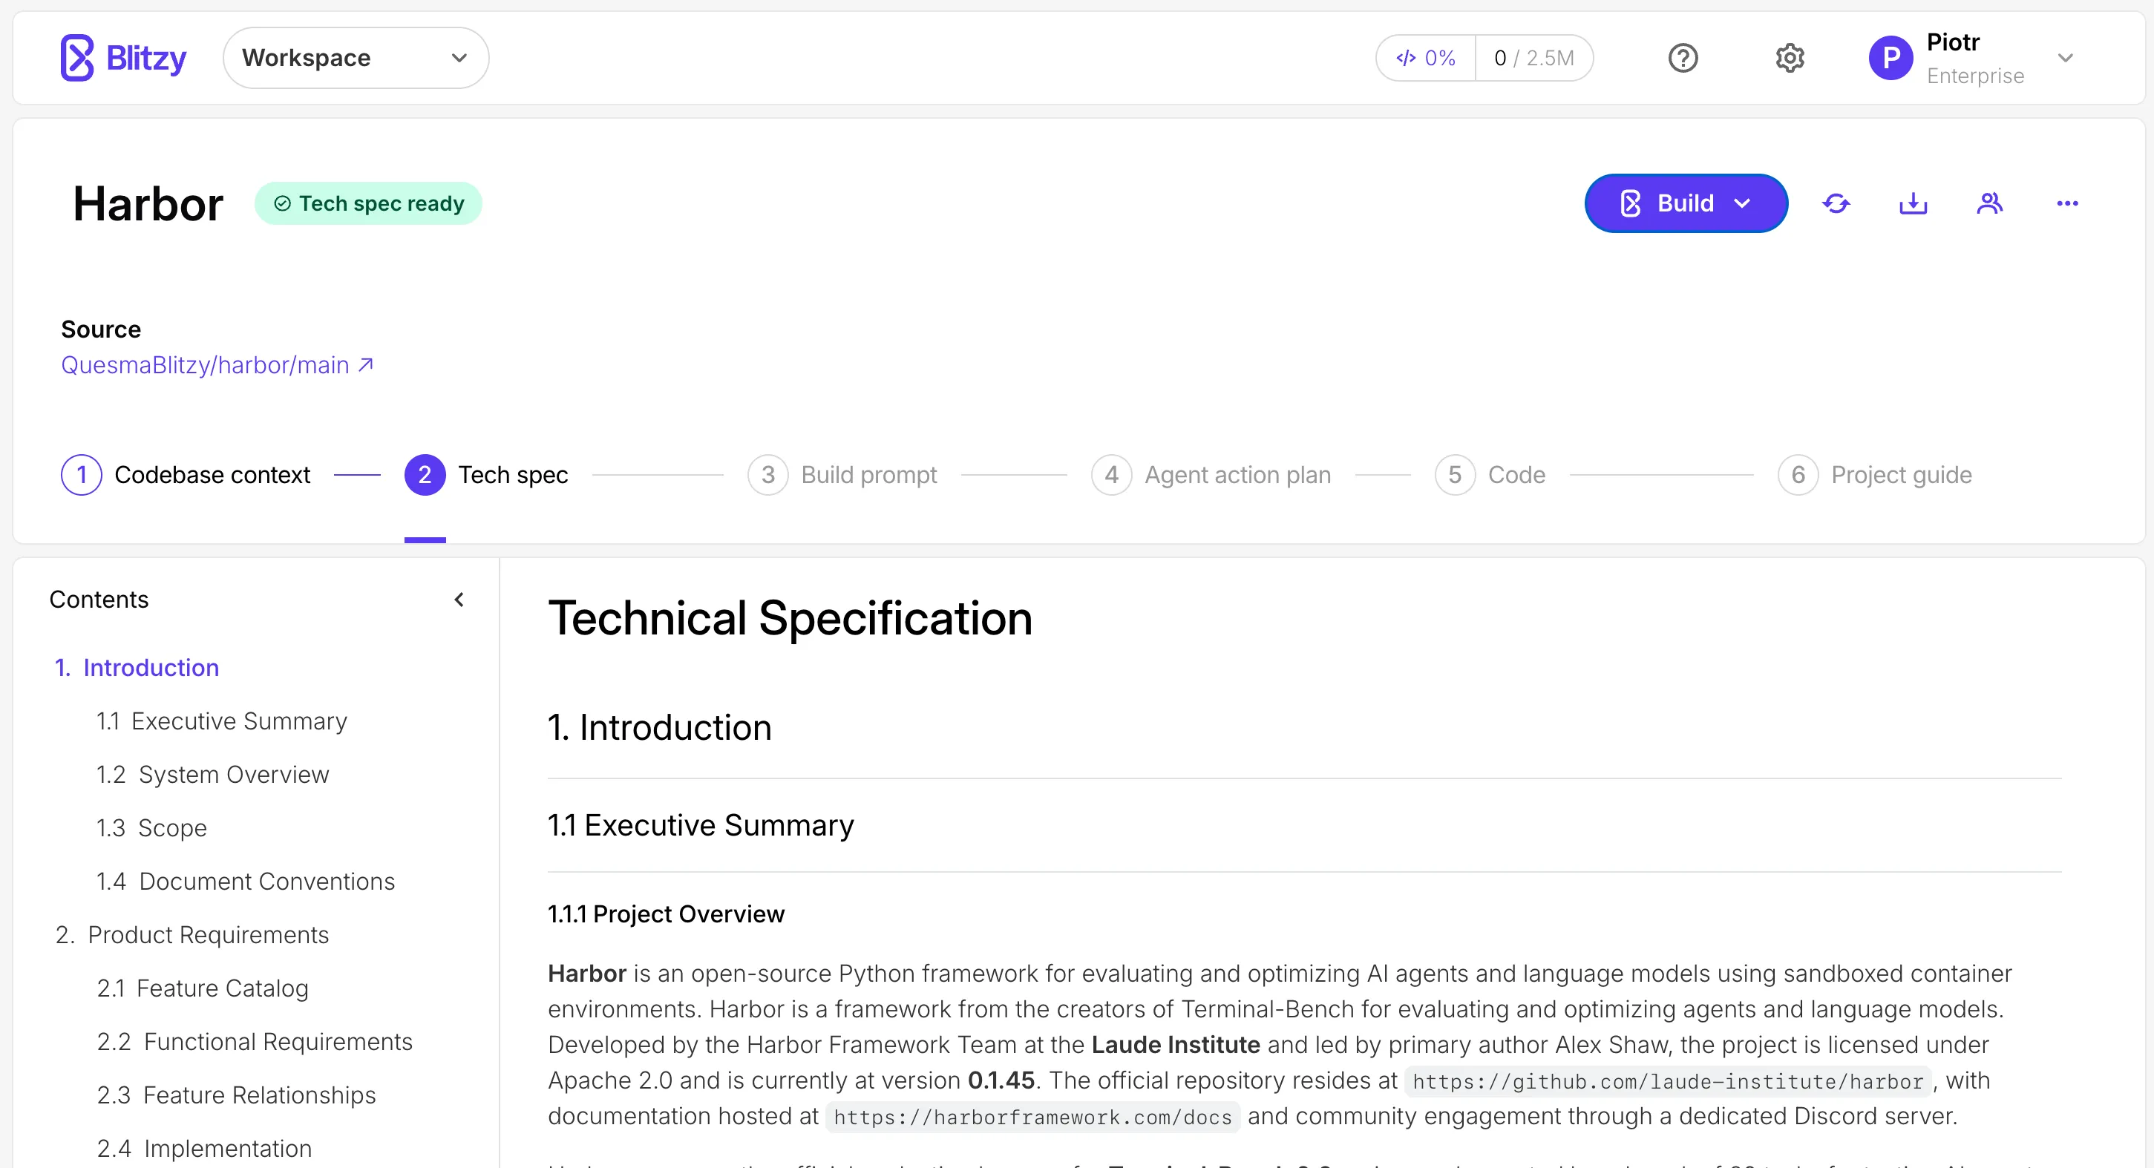The width and height of the screenshot is (2154, 1168).
Task: Click the refresh/sync icon next to Build
Action: pyautogui.click(x=1836, y=203)
